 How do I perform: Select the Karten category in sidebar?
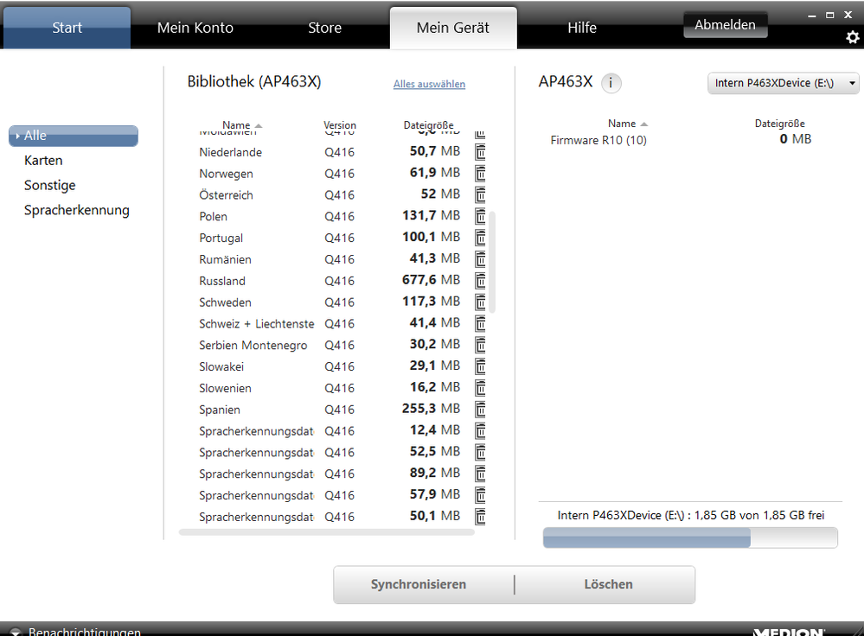[43, 161]
